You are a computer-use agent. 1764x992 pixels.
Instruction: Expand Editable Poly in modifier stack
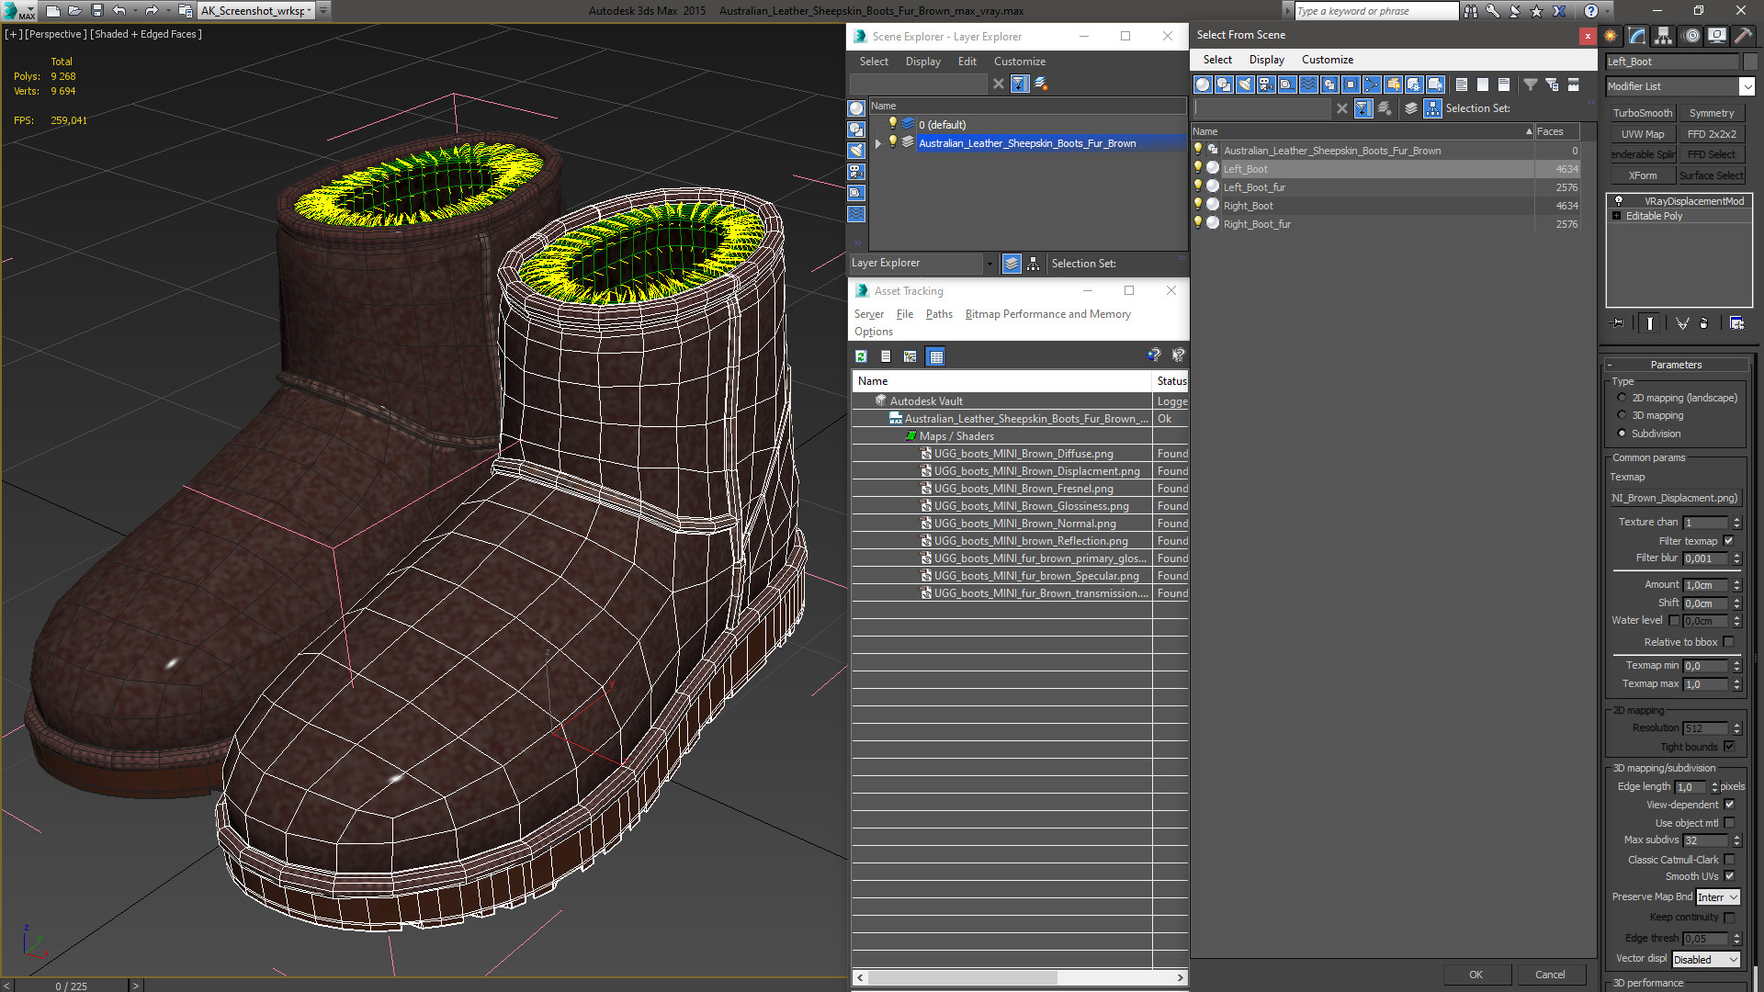coord(1616,216)
